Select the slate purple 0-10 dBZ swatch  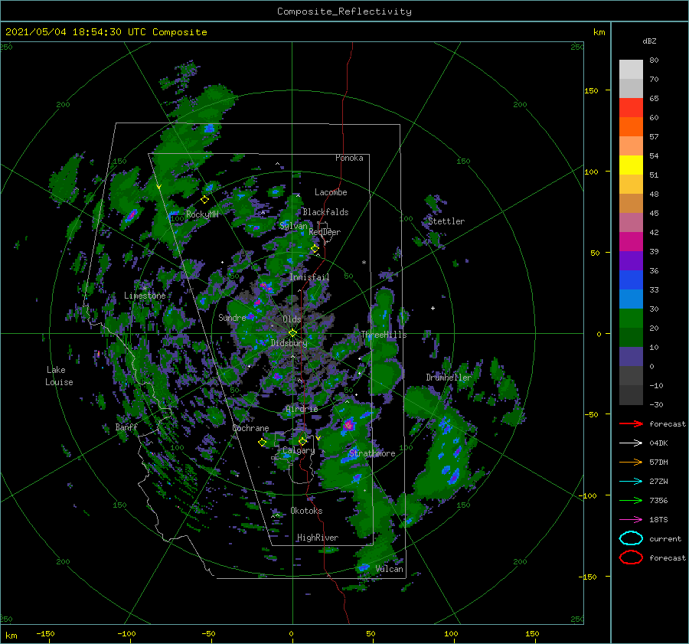(x=631, y=357)
